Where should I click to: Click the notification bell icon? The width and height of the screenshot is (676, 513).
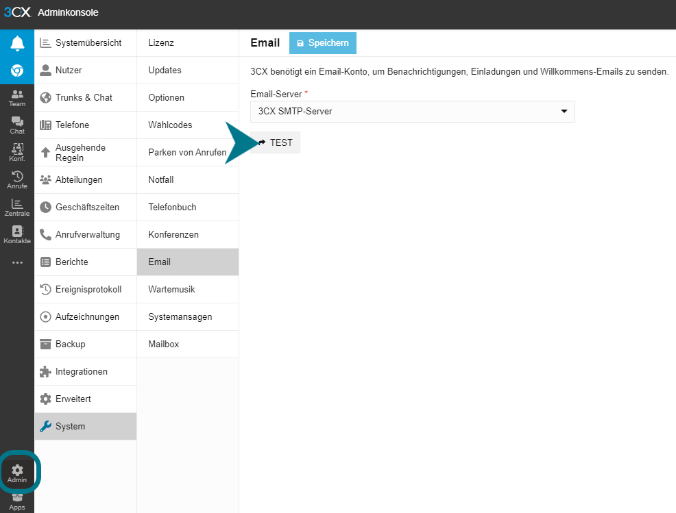click(17, 43)
